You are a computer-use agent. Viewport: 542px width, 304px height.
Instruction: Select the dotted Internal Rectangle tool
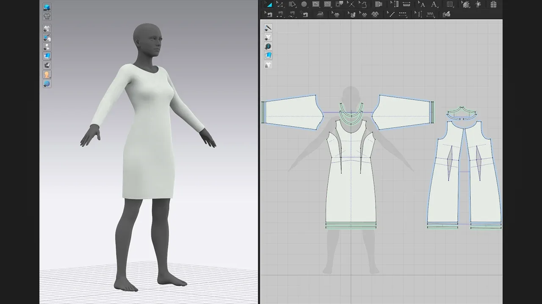point(327,4)
